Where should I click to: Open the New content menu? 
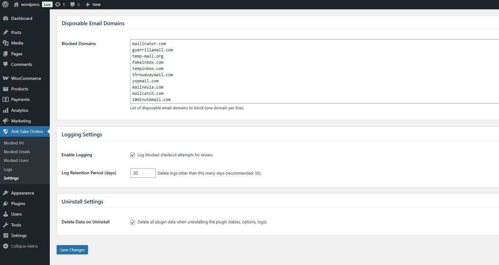tap(93, 4)
